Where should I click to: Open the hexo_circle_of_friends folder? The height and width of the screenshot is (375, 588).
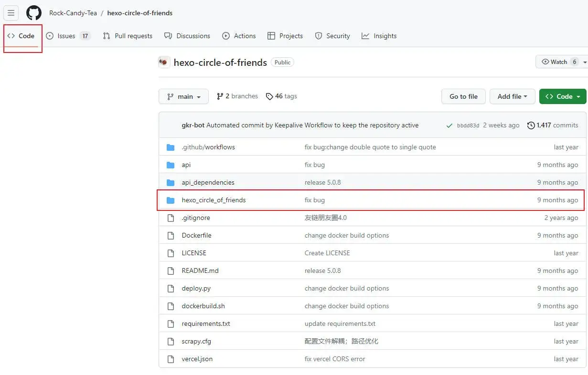tap(214, 200)
